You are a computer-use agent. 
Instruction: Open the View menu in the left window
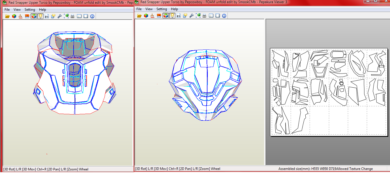tap(17, 10)
